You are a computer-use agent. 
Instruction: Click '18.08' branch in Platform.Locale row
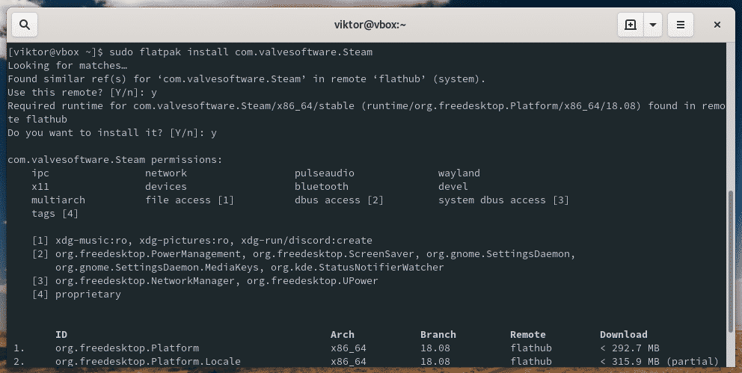[435, 361]
